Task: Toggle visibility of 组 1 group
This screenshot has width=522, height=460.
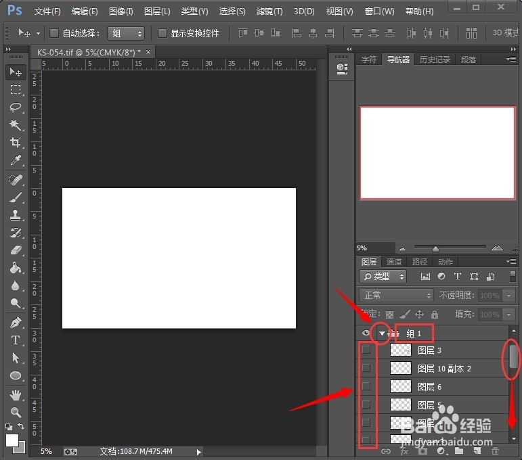Action: click(366, 333)
